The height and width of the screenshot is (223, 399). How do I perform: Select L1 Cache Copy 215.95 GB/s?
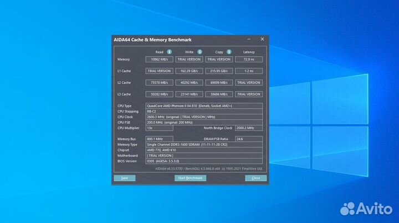click(x=219, y=71)
